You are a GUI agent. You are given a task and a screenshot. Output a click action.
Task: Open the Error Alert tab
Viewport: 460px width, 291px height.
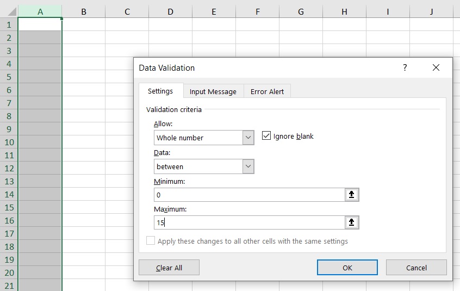267,92
